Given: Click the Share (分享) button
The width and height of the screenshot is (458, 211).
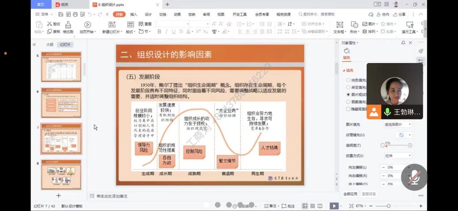Looking at the screenshot, I should pyautogui.click(x=400, y=14).
